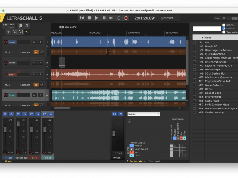Viewport: 238px width, 178px height.
Task: Click the horizontal timeline scrollbar
Action: pos(62,108)
